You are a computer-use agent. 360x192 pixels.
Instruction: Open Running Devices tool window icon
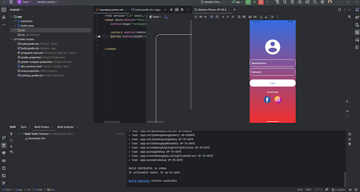coord(357,32)
